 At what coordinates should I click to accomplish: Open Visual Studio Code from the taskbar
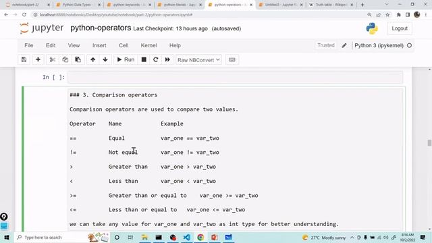[x=186, y=237]
